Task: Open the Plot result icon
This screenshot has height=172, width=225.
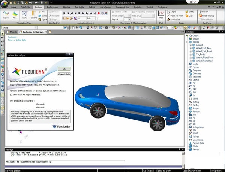Action: pos(161,15)
